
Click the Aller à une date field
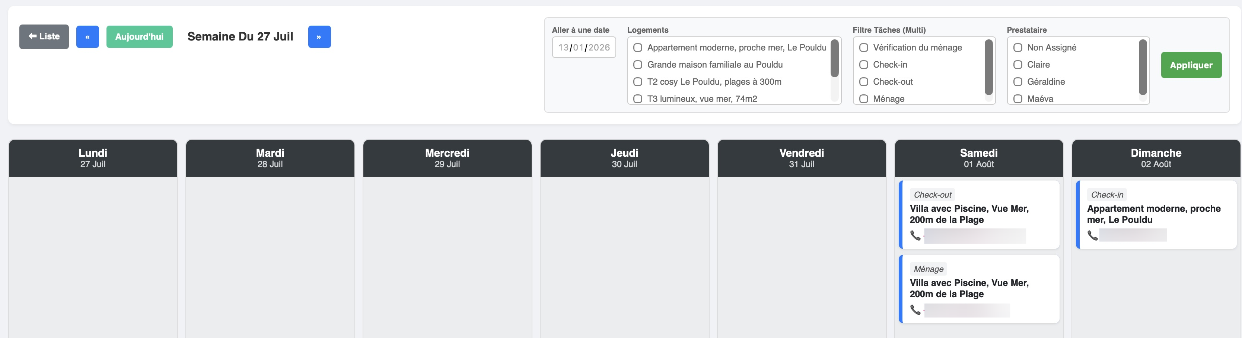pos(583,48)
